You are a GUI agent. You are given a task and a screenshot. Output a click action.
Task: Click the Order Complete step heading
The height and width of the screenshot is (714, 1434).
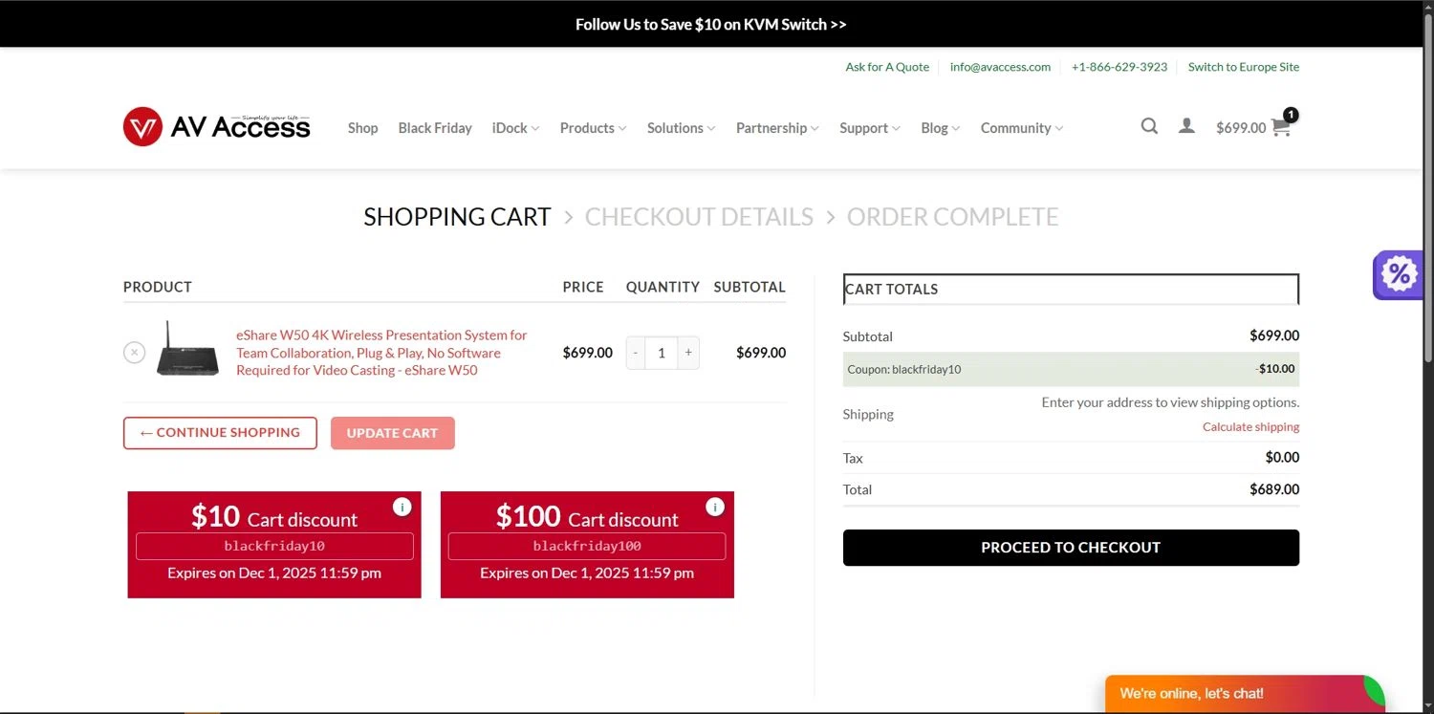click(952, 217)
